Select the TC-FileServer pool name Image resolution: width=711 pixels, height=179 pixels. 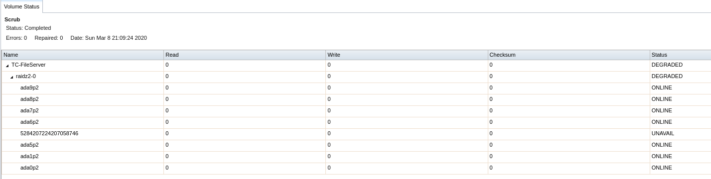coord(28,65)
